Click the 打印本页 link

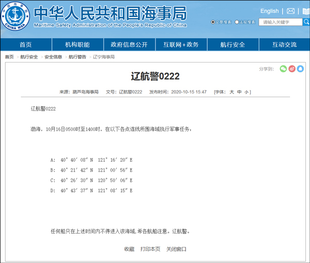(x=150, y=249)
